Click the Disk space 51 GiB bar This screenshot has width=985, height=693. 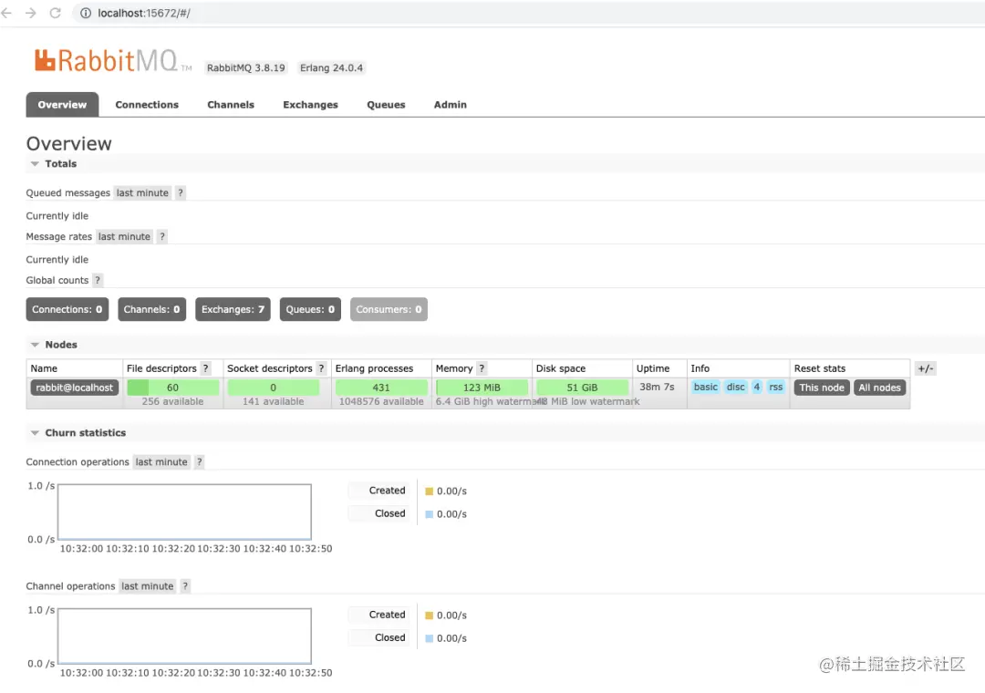(x=582, y=388)
